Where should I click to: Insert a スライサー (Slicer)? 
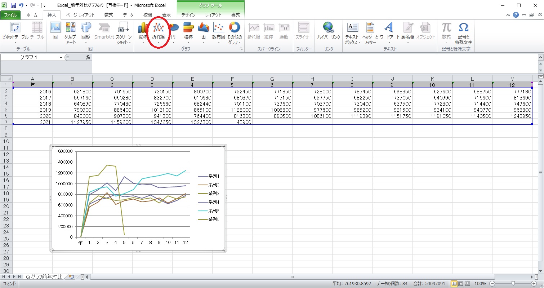click(x=304, y=32)
